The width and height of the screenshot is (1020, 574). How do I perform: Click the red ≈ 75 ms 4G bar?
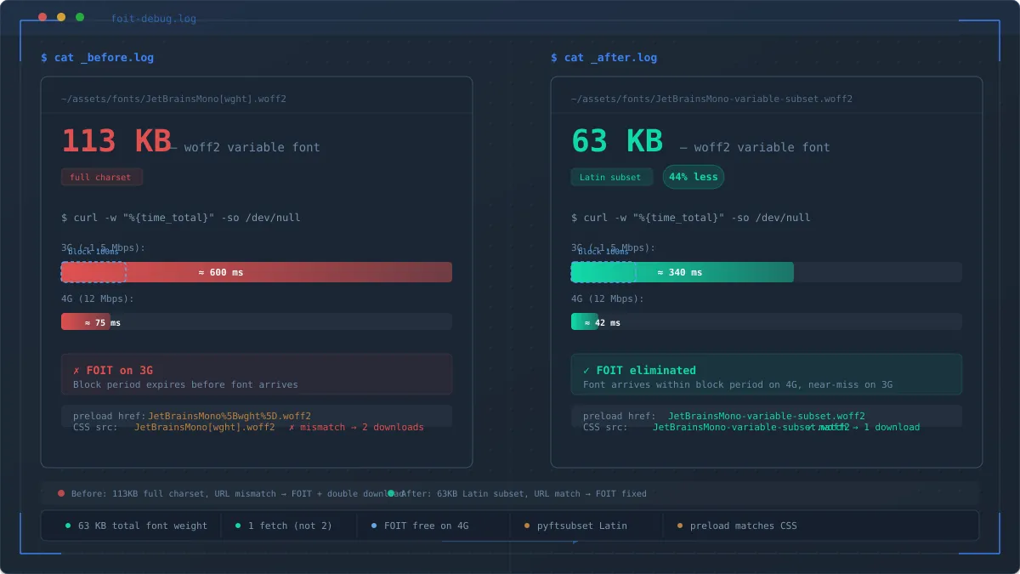(x=86, y=321)
